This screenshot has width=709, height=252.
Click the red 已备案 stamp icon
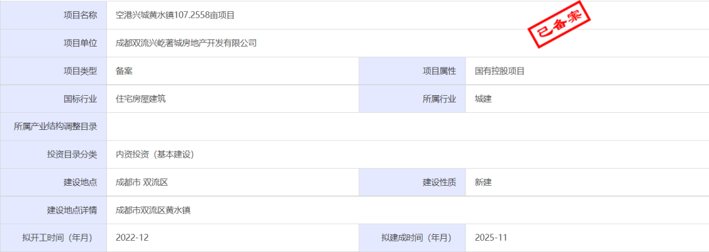[560, 25]
